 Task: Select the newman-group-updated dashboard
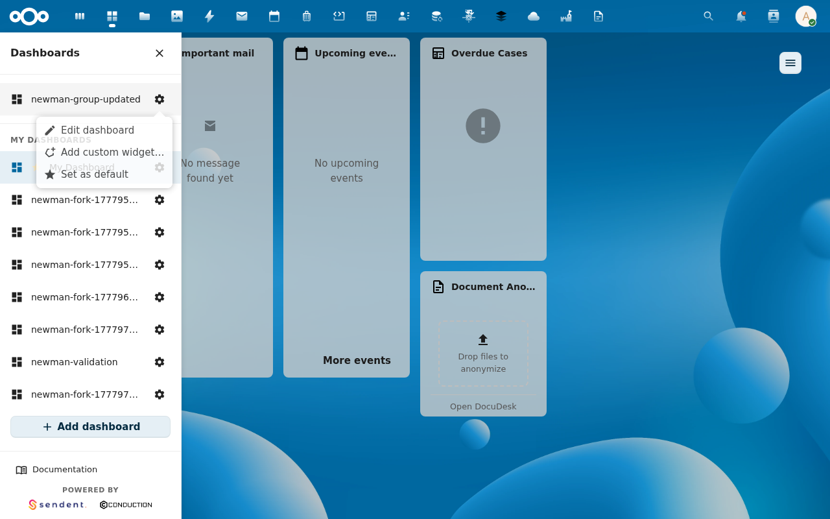click(x=86, y=99)
